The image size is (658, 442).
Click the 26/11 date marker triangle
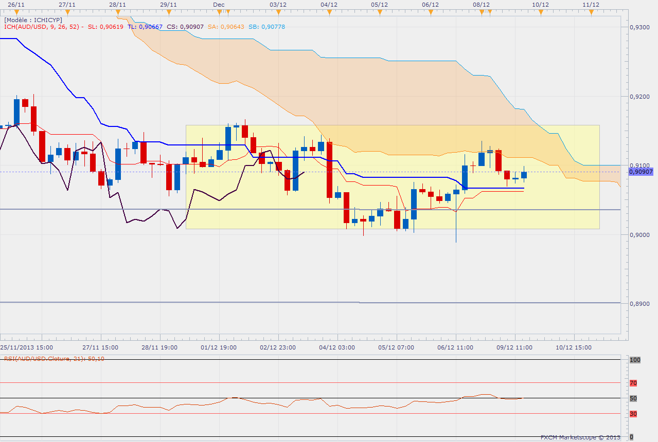point(17,12)
